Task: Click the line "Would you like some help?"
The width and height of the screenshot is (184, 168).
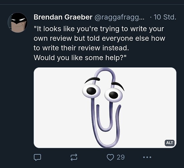Action: click(80, 58)
